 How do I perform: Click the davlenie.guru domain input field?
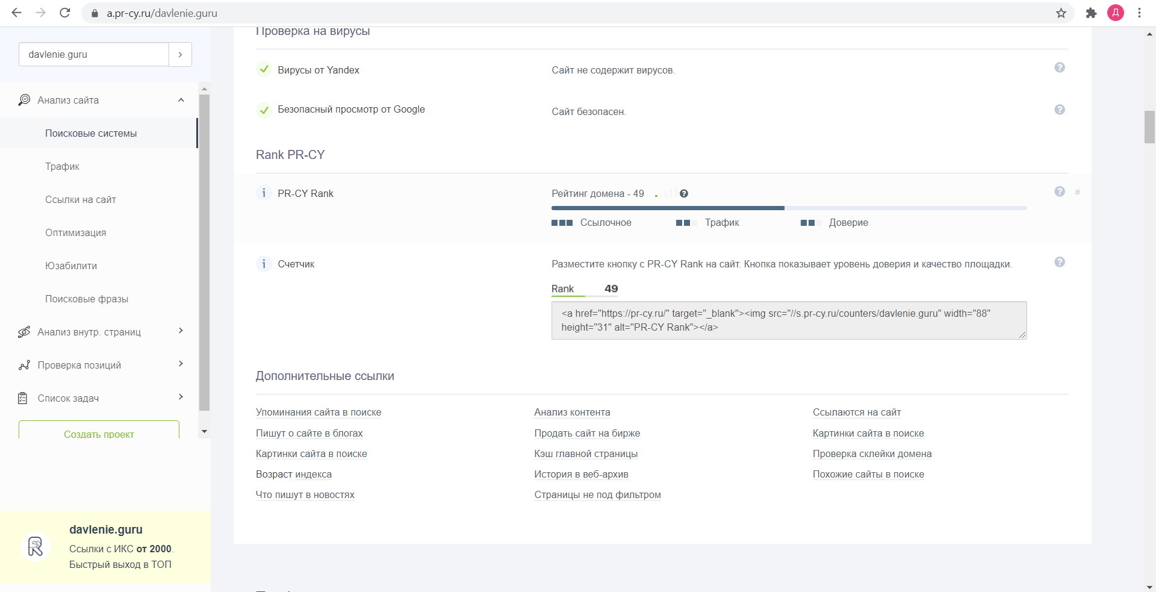(94, 54)
